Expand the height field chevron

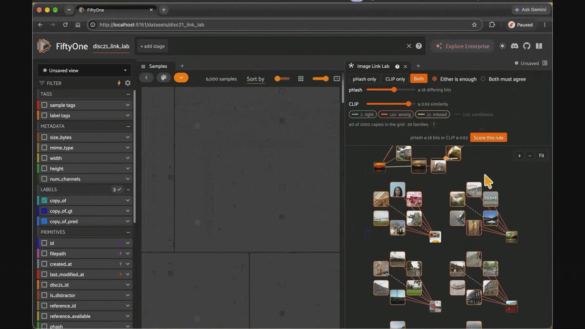(x=128, y=169)
